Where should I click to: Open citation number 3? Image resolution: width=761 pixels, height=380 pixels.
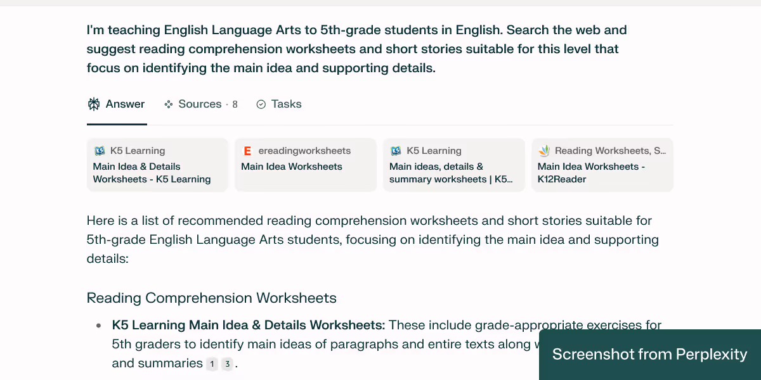click(x=227, y=364)
